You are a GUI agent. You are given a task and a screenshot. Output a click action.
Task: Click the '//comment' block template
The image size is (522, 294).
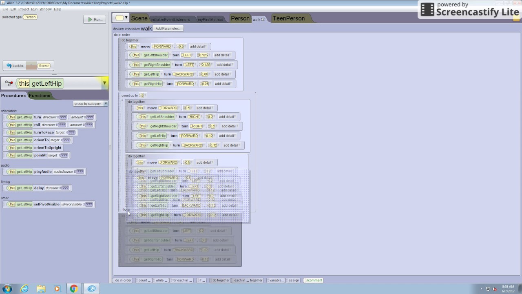(x=314, y=280)
